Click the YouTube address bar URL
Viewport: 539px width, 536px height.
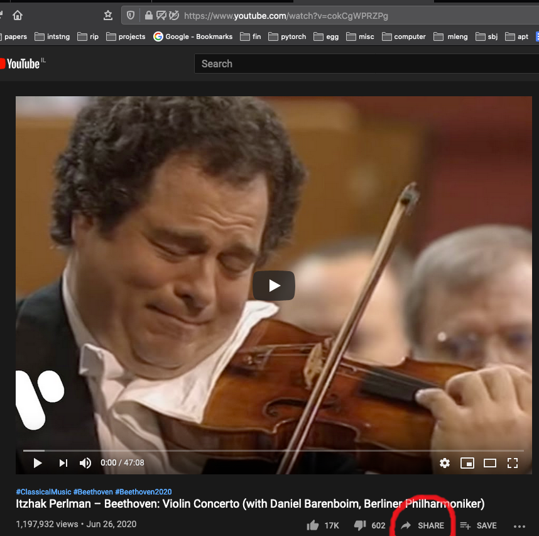tap(286, 16)
